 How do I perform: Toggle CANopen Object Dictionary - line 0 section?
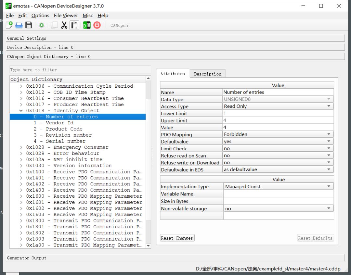[x=175, y=56]
